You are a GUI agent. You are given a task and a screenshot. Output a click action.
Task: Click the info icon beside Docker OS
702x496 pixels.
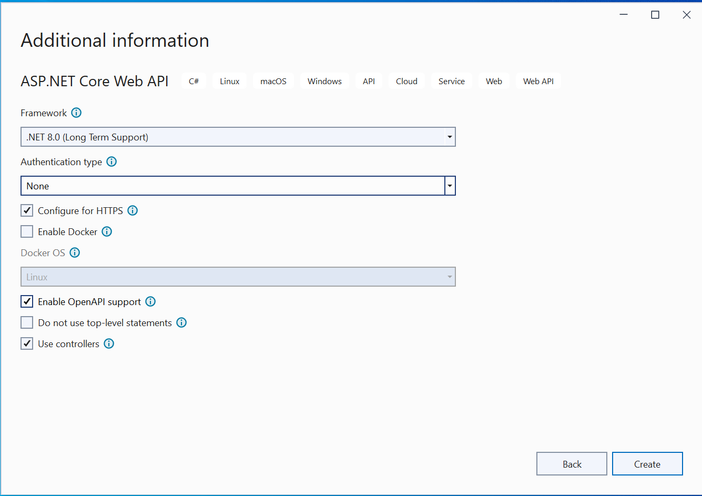[x=75, y=252]
